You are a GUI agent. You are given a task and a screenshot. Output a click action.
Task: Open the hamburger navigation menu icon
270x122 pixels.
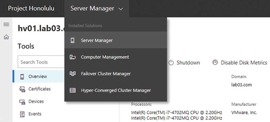[6, 24]
